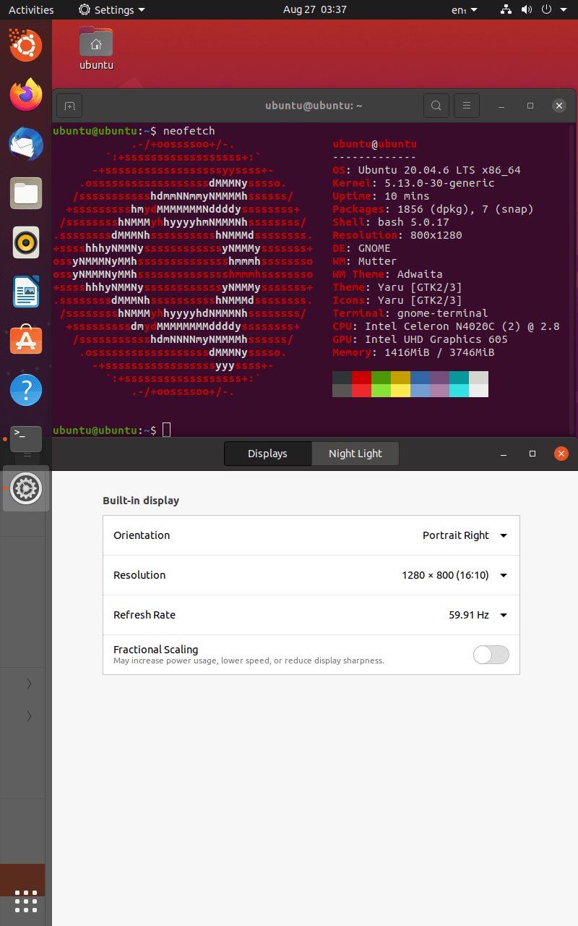Launch Firefox from the dock
This screenshot has width=578, height=926.
click(25, 94)
